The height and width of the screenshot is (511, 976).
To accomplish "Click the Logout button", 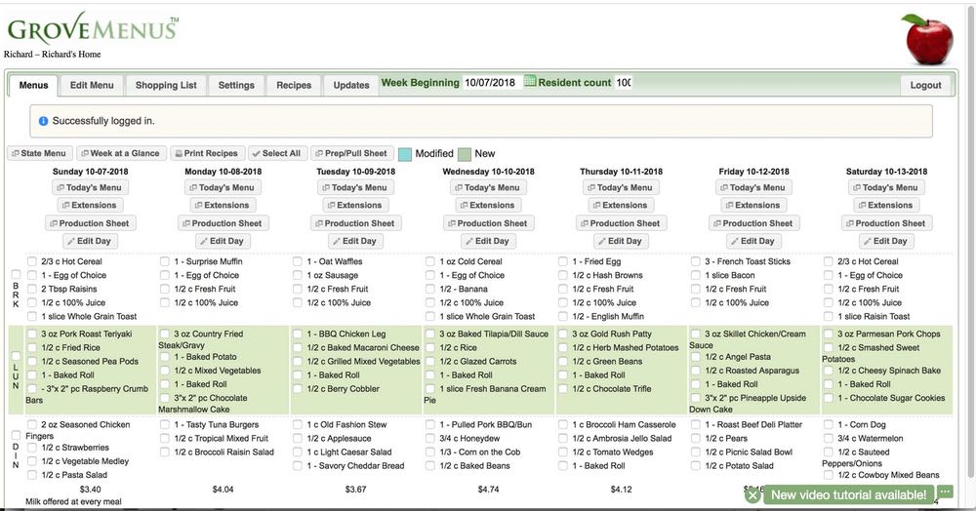I will tap(925, 85).
